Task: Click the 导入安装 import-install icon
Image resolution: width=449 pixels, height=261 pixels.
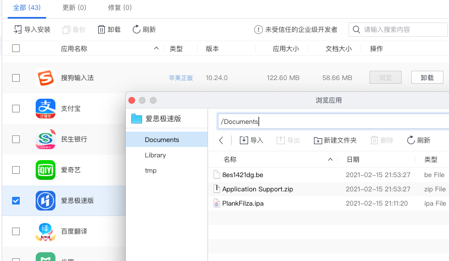Action: coord(18,29)
